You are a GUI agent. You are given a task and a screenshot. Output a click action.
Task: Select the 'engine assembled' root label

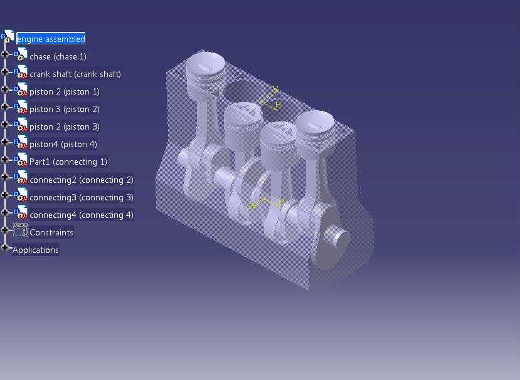(x=51, y=39)
